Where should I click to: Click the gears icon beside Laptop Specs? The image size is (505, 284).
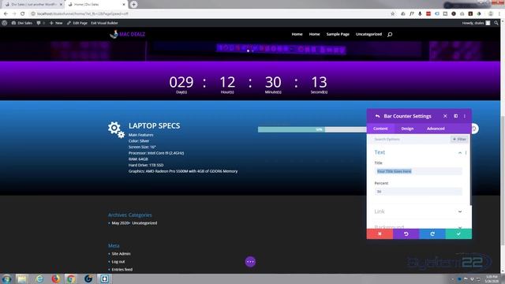pos(116,129)
